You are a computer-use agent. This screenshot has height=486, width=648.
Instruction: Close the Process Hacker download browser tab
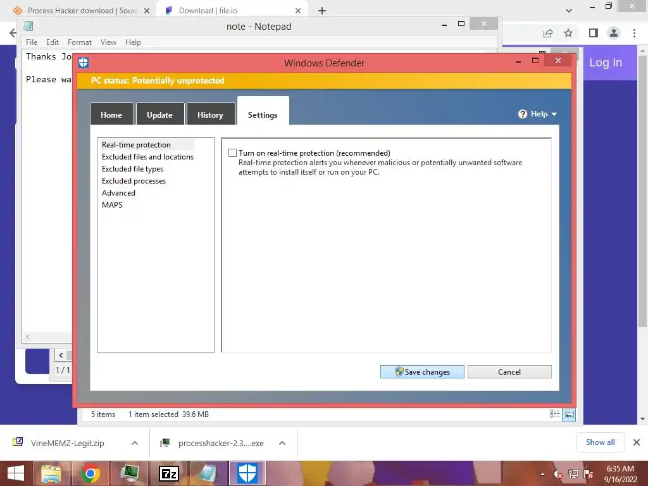146,11
